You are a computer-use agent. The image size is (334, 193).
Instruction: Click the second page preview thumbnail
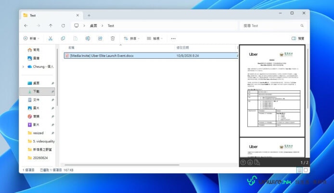click(272, 148)
